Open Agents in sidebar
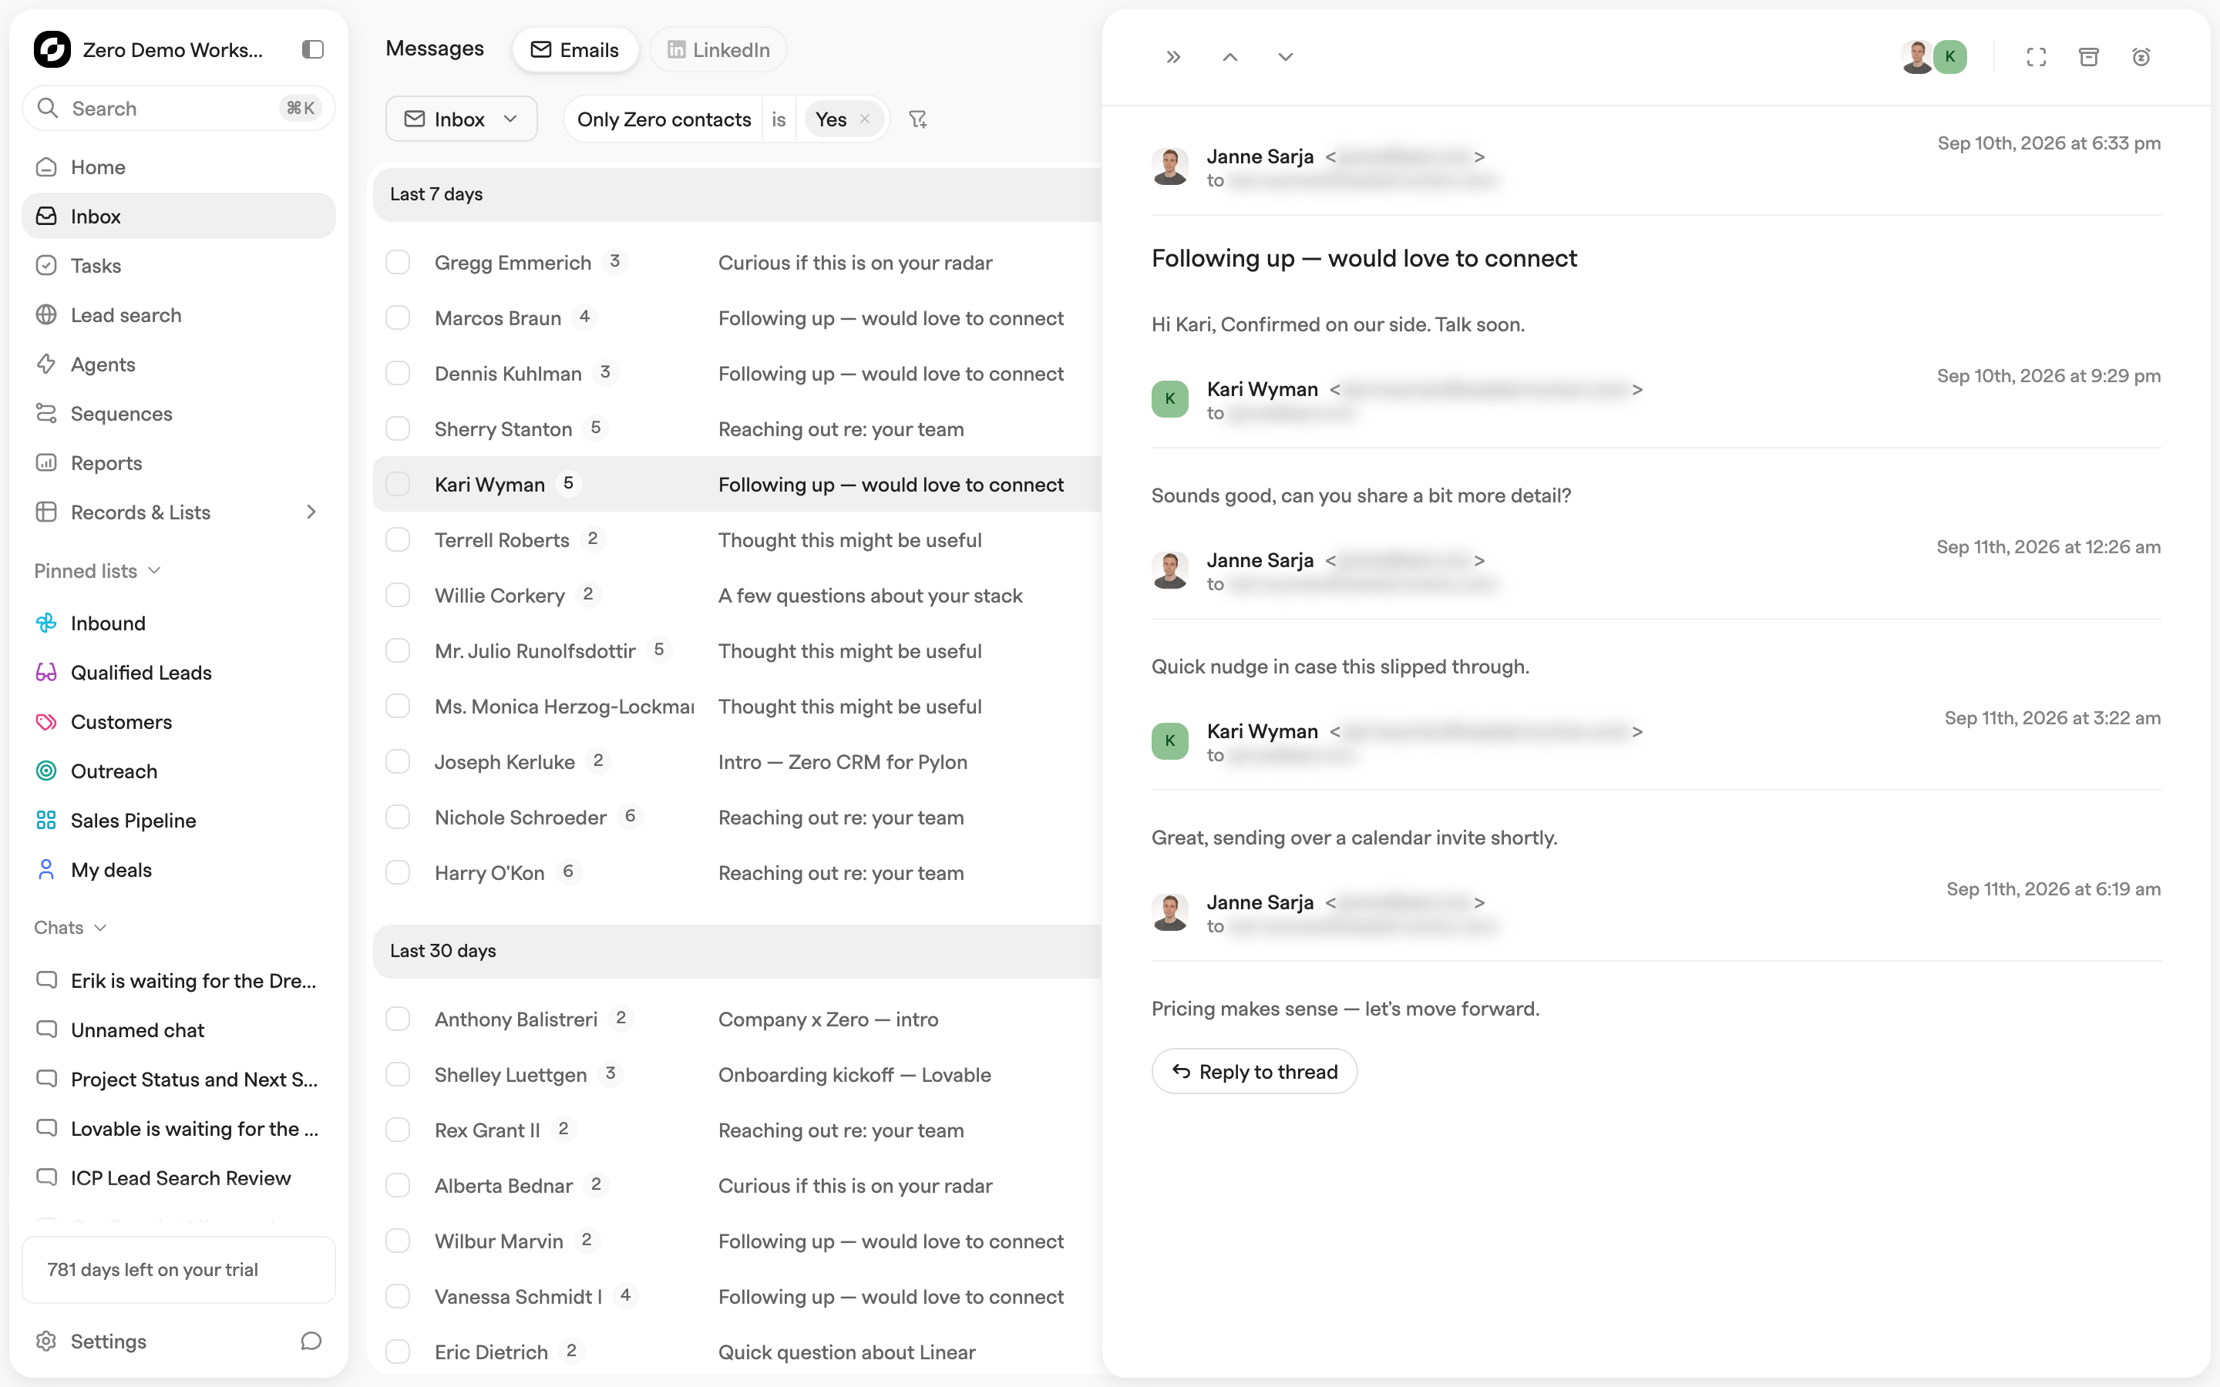Viewport: 2220px width, 1387px height. pyautogui.click(x=179, y=364)
